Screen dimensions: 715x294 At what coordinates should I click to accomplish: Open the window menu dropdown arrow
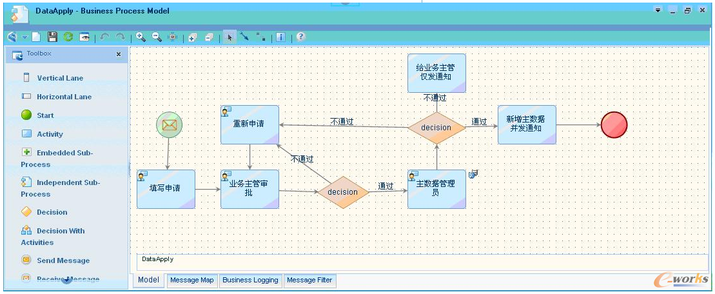(658, 11)
